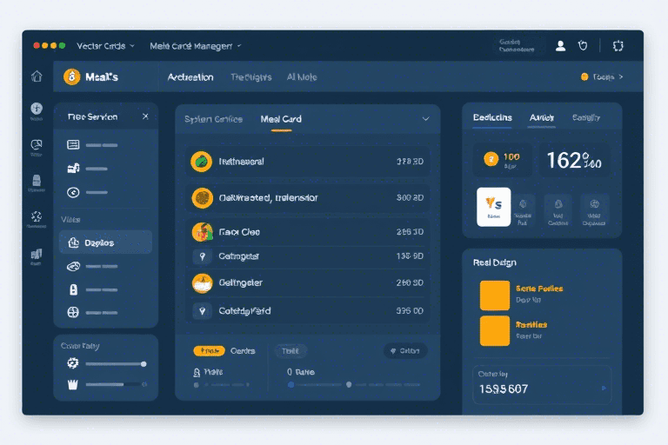Click the home icon in the left sidebar
The width and height of the screenshot is (668, 445).
(x=37, y=76)
